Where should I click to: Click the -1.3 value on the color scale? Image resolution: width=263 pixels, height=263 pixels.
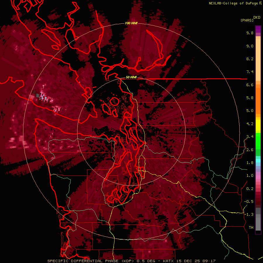coord(249,214)
